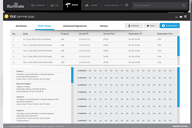This screenshot has height=128, width=192.
Task: Switch file panel to half-size view
Action: (x=181, y=17)
